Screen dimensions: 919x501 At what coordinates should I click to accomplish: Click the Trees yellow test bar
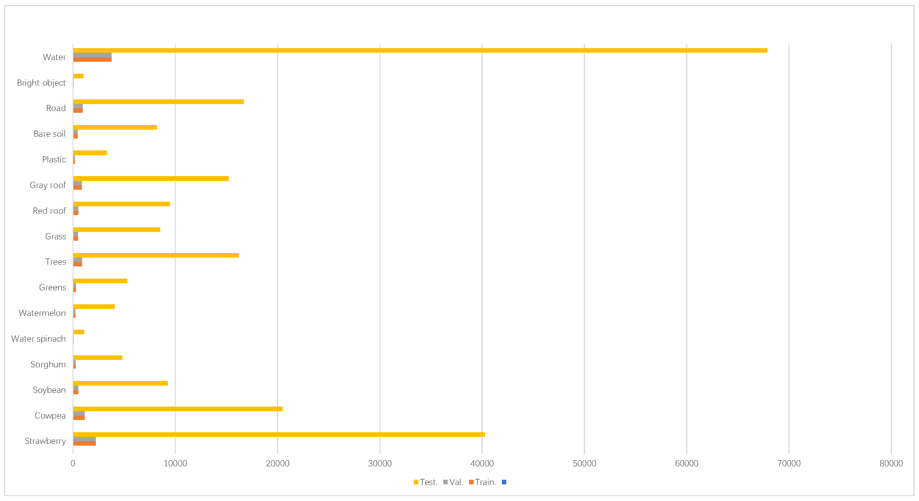point(156,255)
